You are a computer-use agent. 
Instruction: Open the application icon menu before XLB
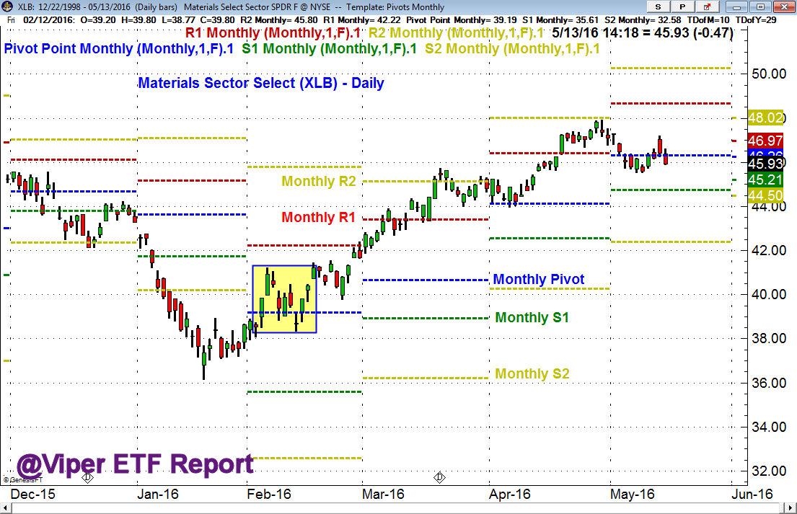point(7,6)
